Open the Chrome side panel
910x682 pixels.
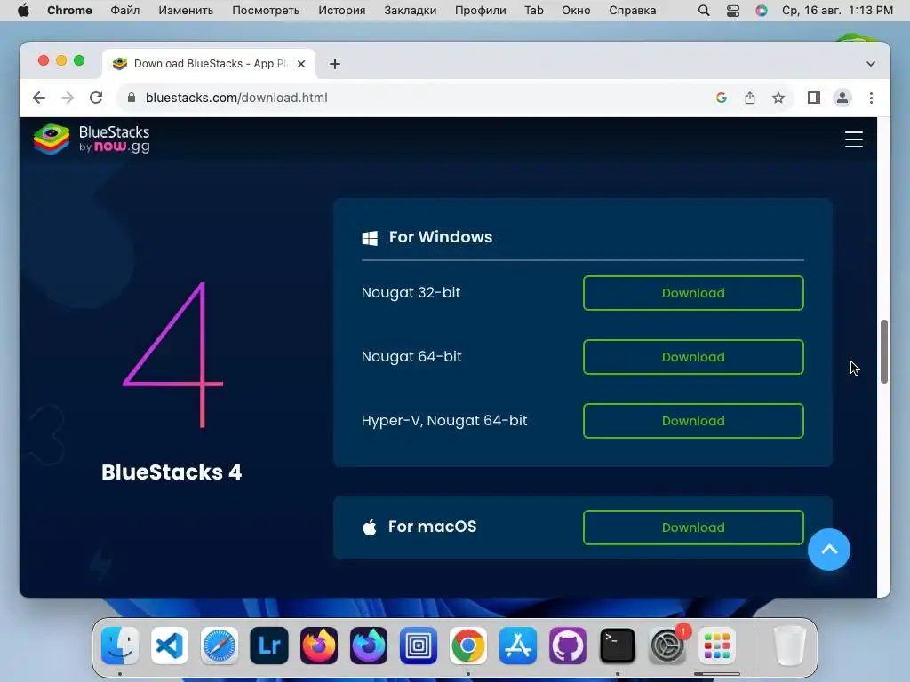coord(814,98)
